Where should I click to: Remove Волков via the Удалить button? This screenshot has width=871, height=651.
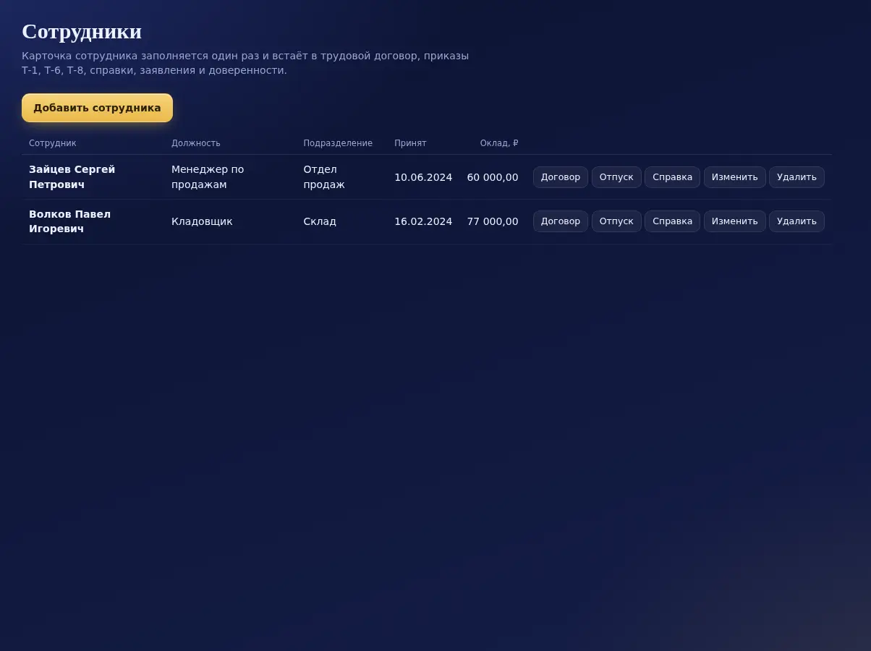point(796,221)
